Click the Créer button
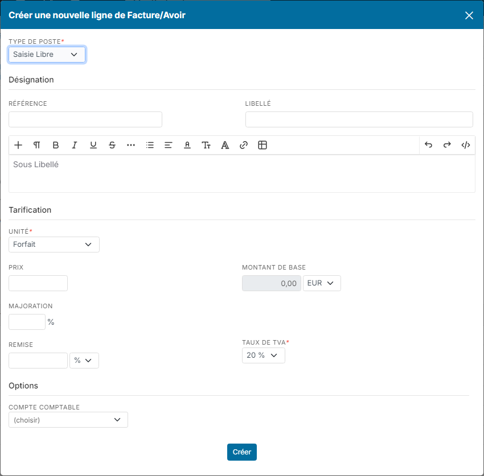This screenshot has height=476, width=484. coord(241,452)
